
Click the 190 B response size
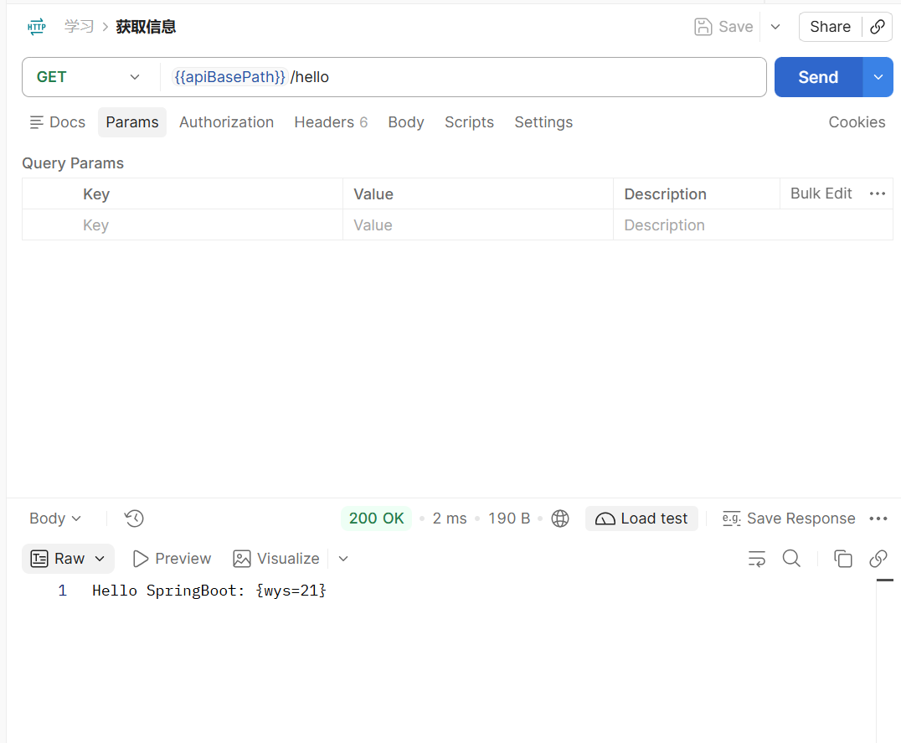pos(509,519)
